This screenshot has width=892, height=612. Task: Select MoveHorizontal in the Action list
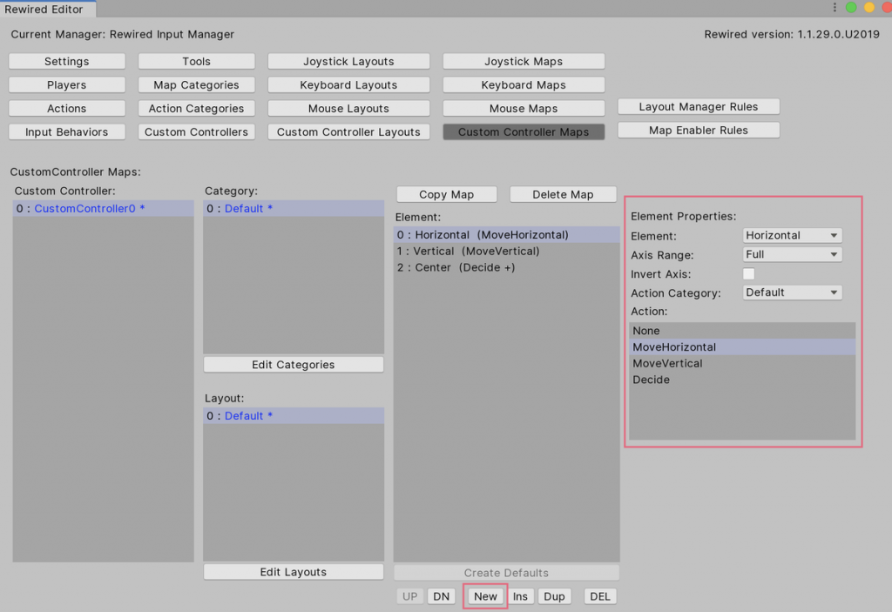tap(742, 347)
